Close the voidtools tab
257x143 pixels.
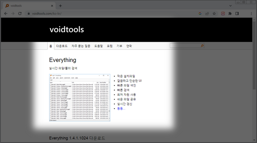click(x=52, y=6)
